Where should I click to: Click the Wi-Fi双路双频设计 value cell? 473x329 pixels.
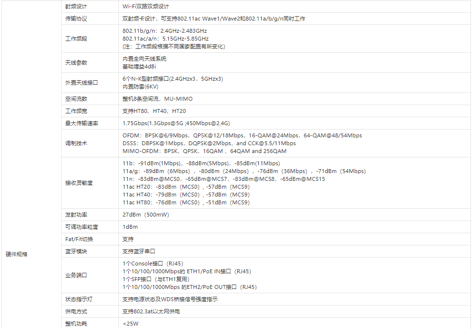pos(146,7)
